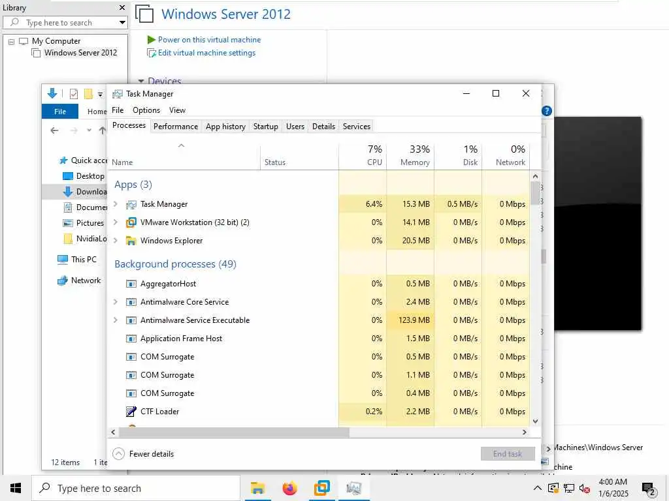Click the VMware Workstation process icon

click(131, 222)
